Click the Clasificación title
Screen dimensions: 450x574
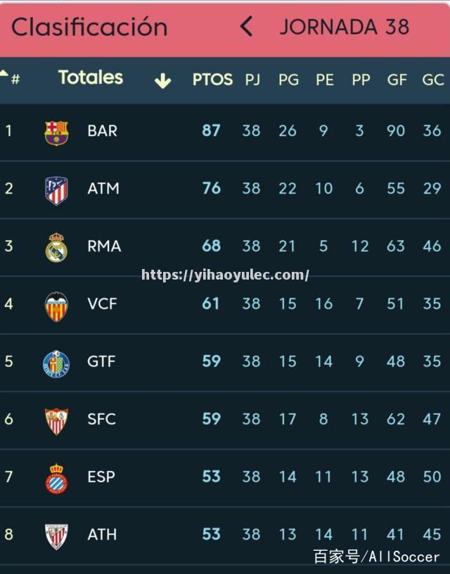pyautogui.click(x=89, y=27)
